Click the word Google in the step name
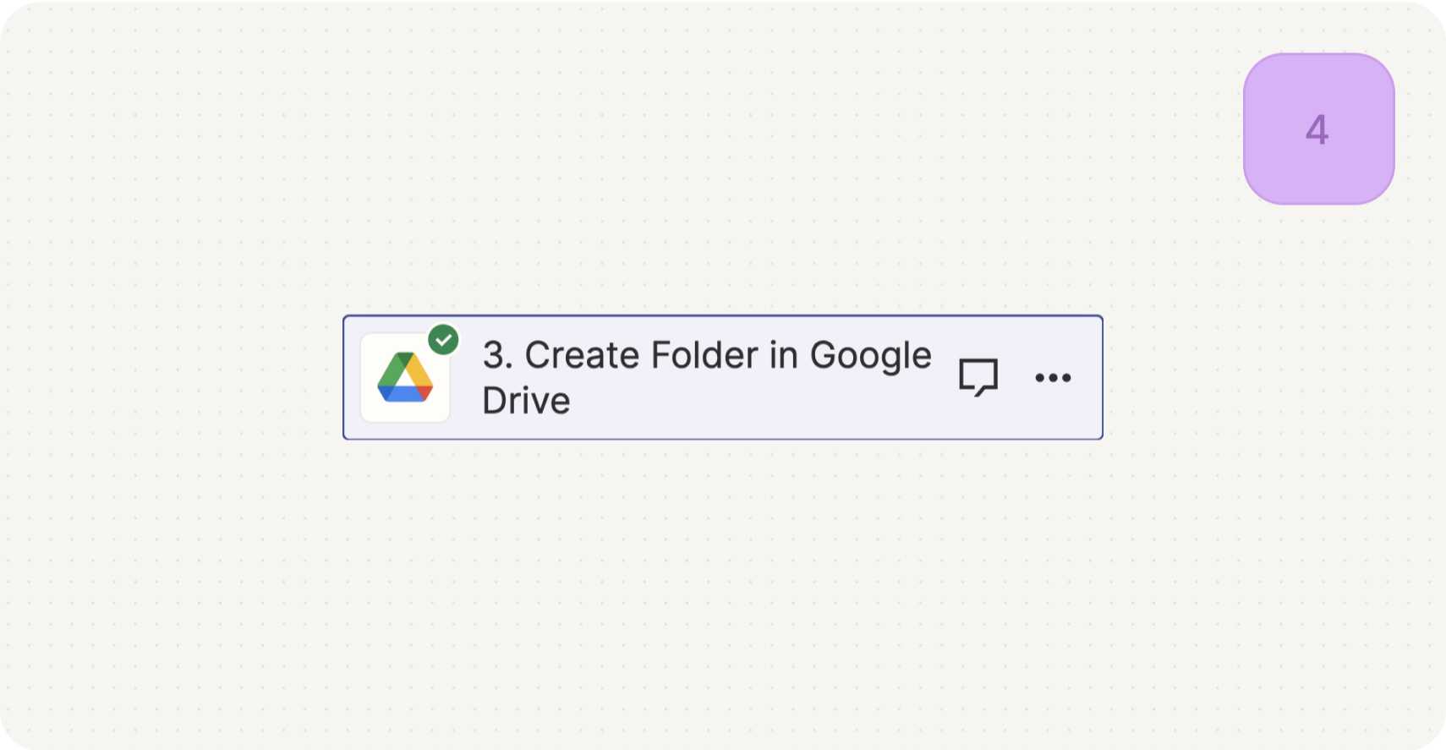 tap(871, 356)
